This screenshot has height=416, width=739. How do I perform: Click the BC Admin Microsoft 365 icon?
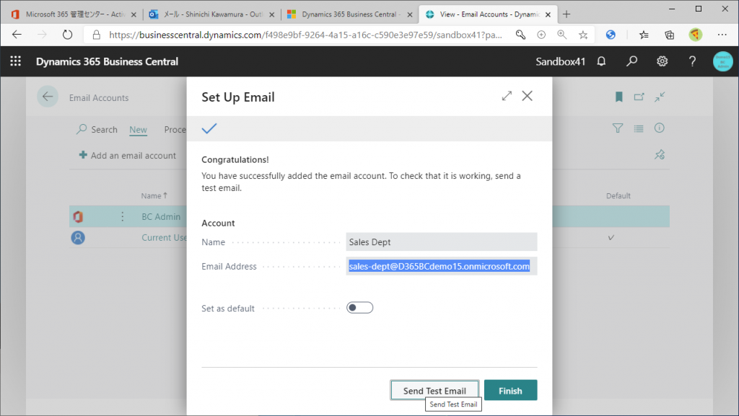(x=78, y=216)
